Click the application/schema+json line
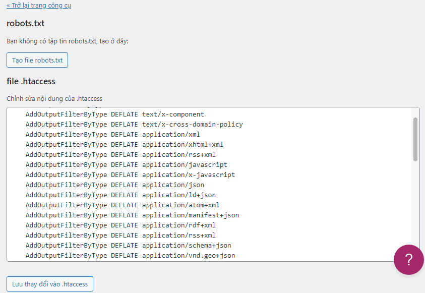This screenshot has width=425, height=293. pyautogui.click(x=128, y=246)
